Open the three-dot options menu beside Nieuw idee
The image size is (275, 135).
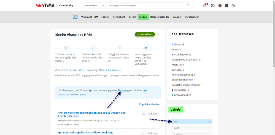(x=158, y=35)
